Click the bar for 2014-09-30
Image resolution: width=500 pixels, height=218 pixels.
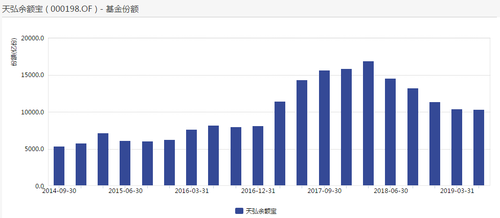click(x=59, y=166)
